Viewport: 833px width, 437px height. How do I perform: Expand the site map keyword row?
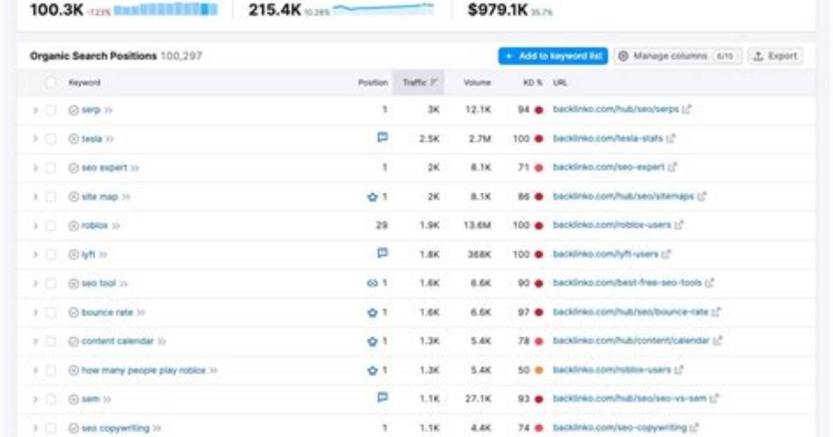click(x=35, y=197)
